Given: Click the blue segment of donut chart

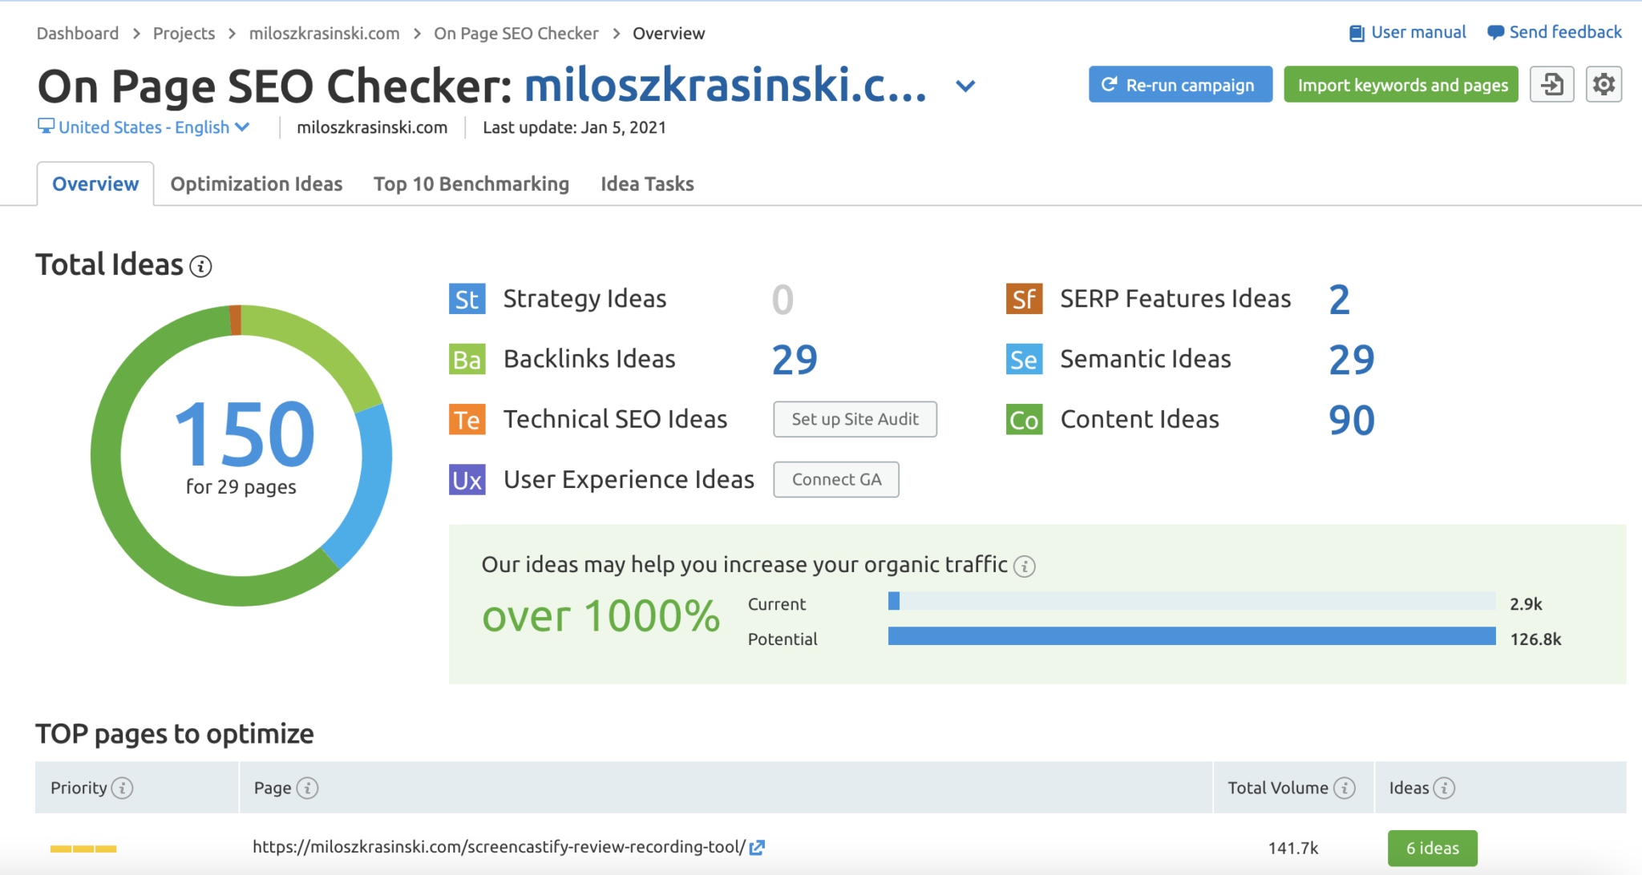Looking at the screenshot, I should click(x=370, y=489).
